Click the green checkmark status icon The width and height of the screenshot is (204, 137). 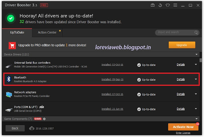11,18
